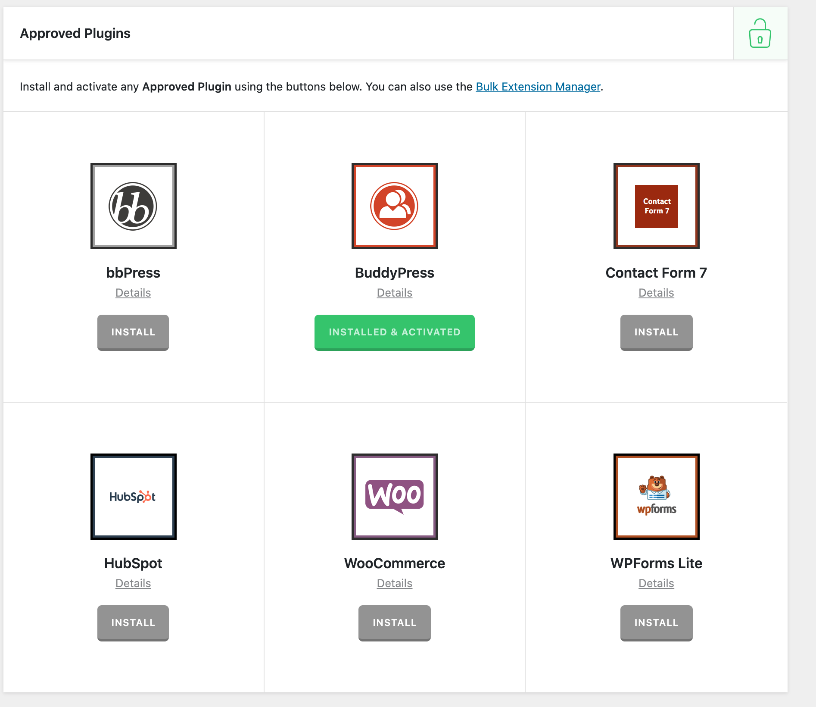The height and width of the screenshot is (707, 816).
Task: Install the Contact Form 7 plugin
Action: (x=656, y=332)
